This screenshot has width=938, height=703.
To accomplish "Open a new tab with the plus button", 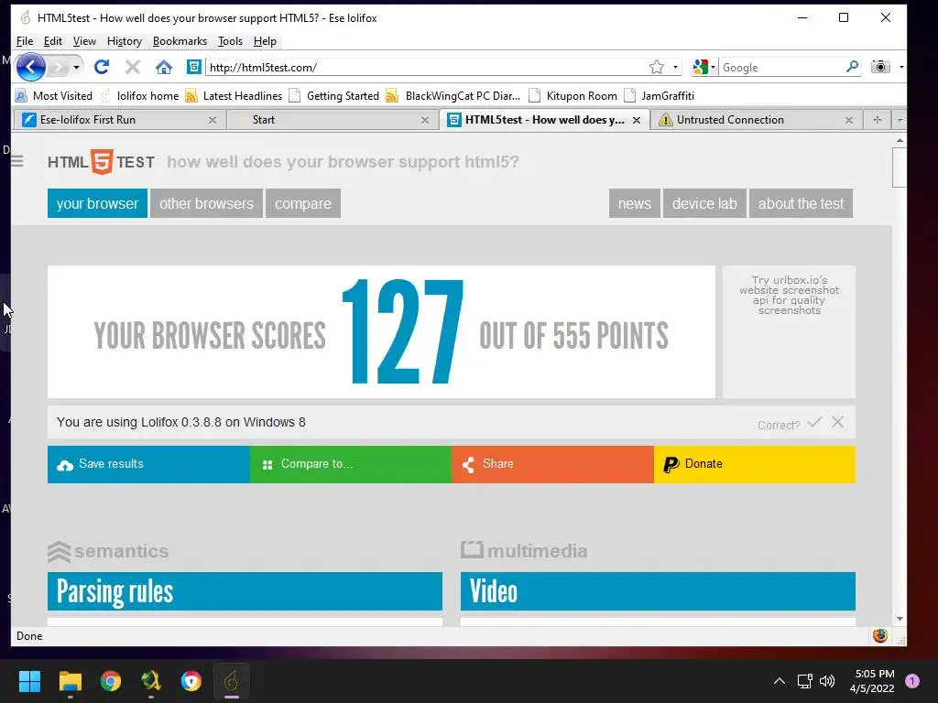I will click(877, 120).
